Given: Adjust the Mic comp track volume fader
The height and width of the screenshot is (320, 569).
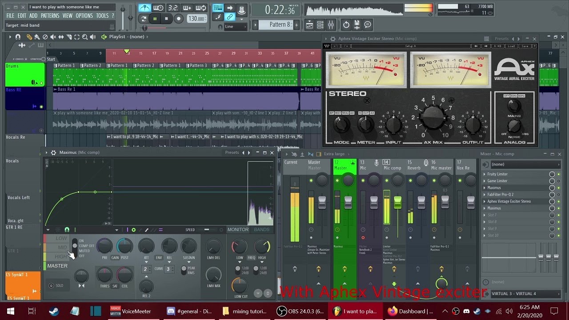Looking at the screenshot, I should 397,202.
